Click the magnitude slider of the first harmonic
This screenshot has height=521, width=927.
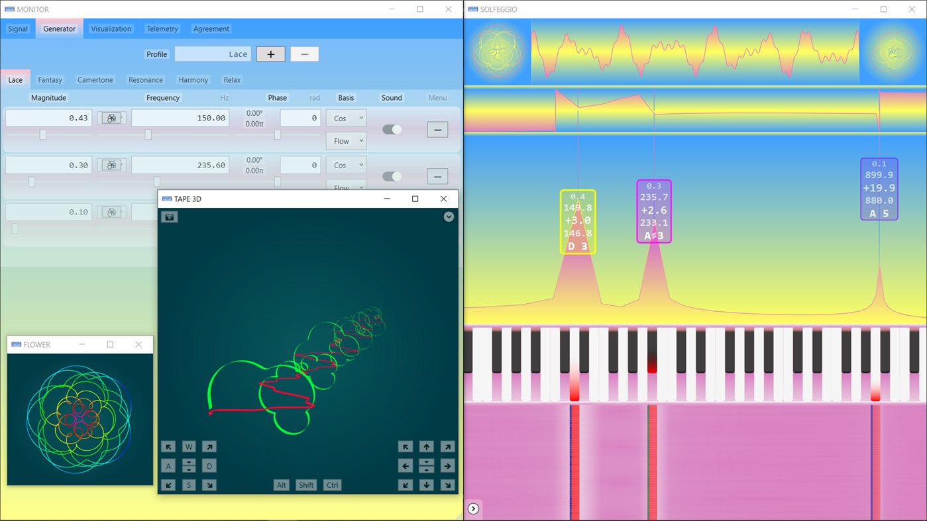tap(42, 134)
